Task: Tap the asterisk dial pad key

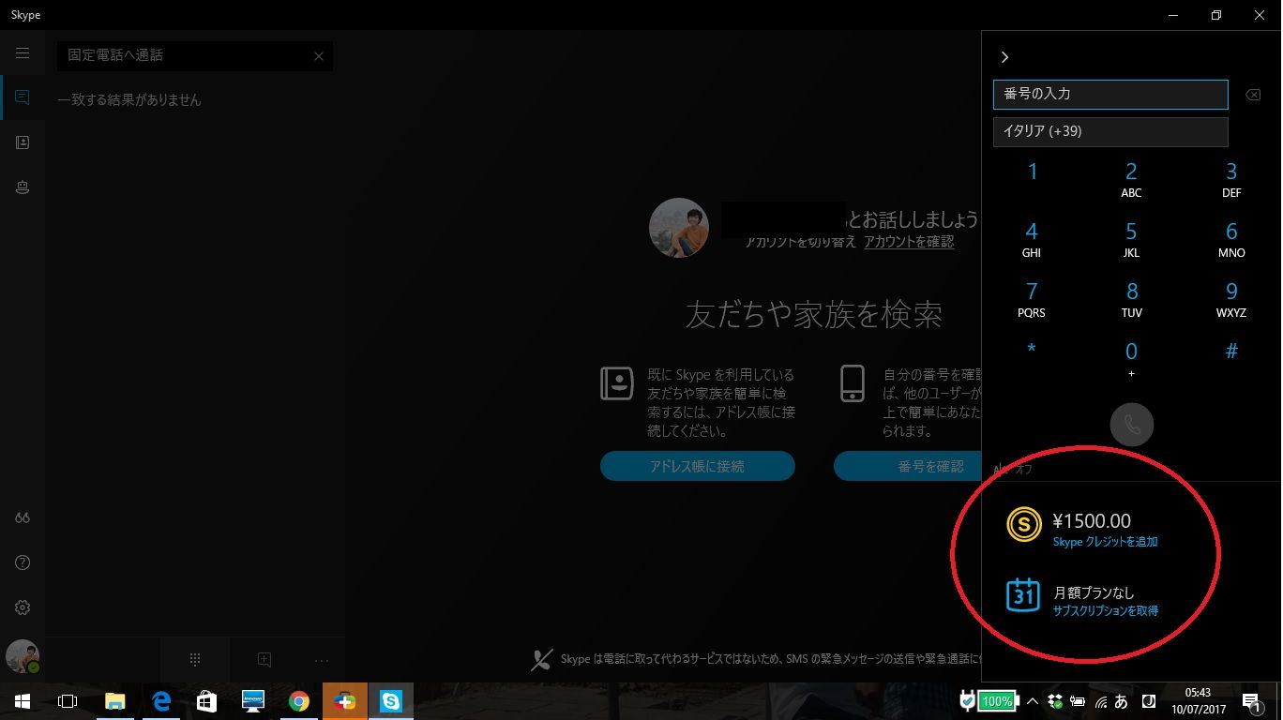Action: [1032, 351]
